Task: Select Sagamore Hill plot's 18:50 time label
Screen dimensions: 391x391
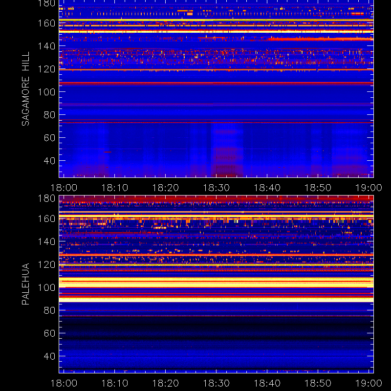Action: pos(318,188)
